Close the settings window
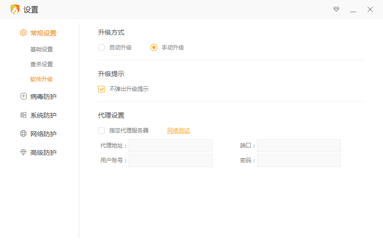Image resolution: width=383 pixels, height=252 pixels. 370,9
